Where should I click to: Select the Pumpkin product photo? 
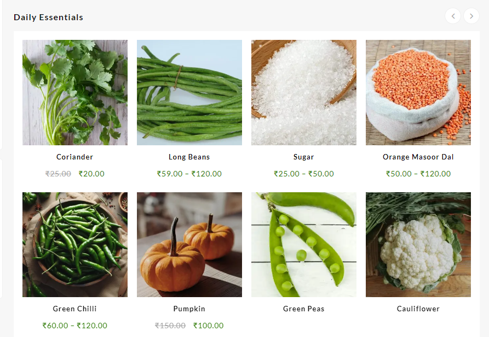coord(189,245)
